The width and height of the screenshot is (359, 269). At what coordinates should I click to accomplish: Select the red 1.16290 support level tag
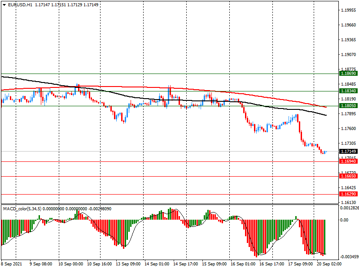(348, 194)
